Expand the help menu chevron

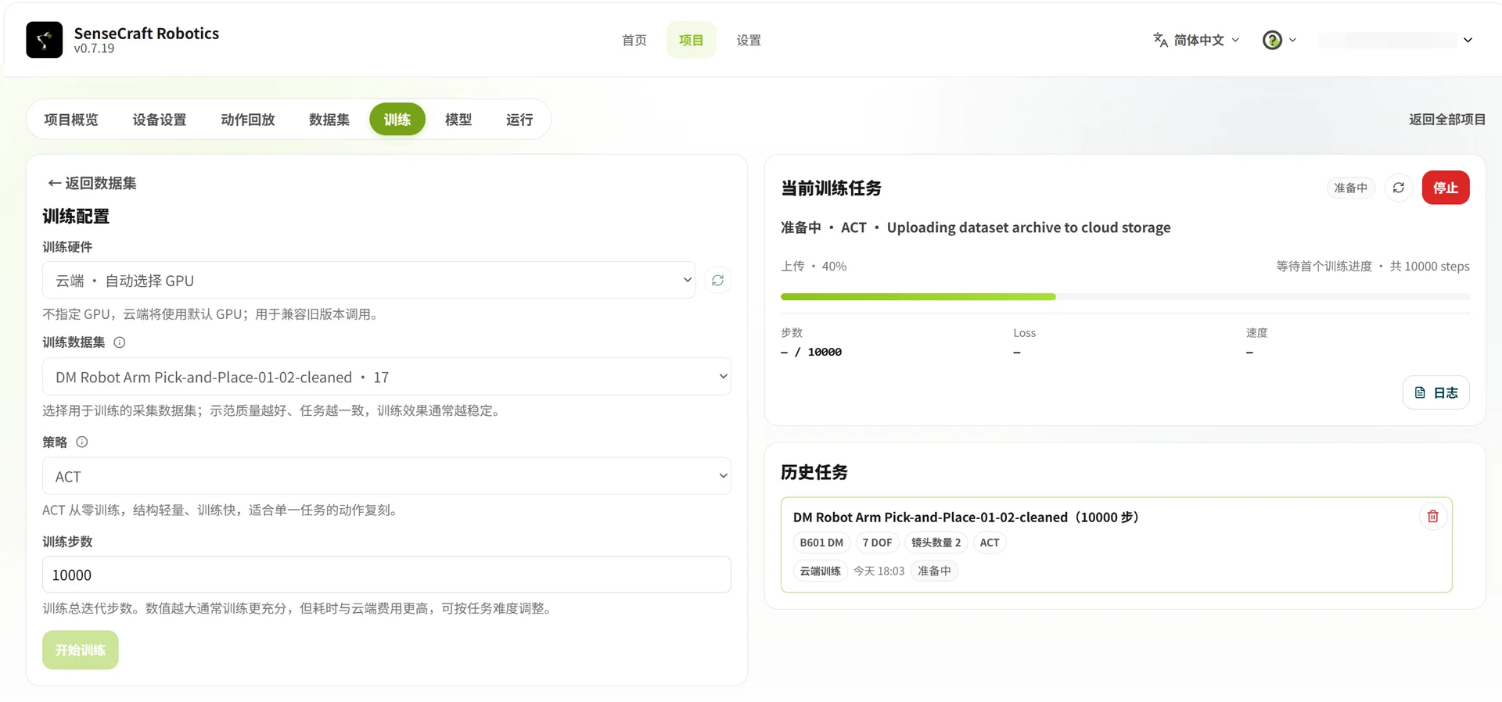1292,40
